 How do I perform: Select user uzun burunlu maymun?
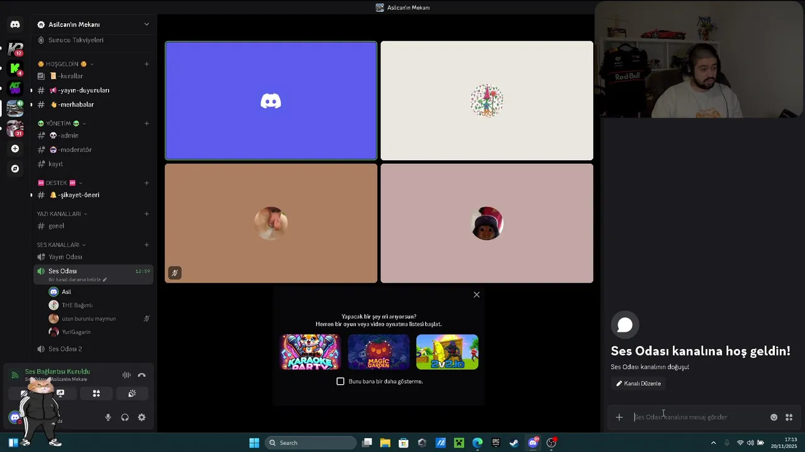tap(99, 319)
